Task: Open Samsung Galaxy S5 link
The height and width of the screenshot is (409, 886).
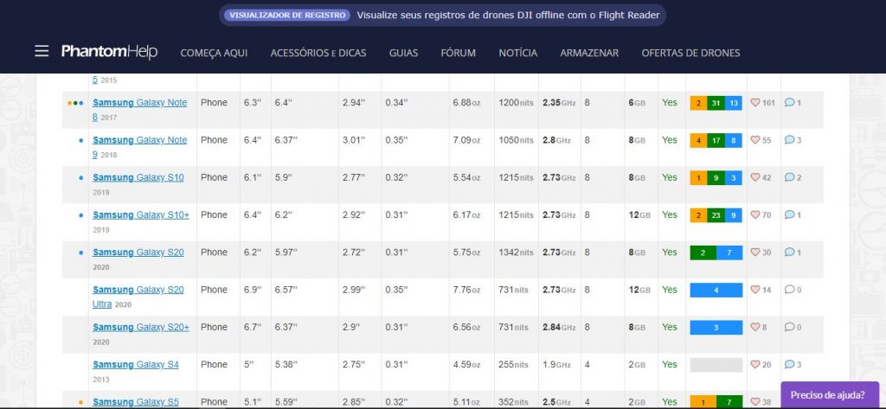Action: coord(136,402)
